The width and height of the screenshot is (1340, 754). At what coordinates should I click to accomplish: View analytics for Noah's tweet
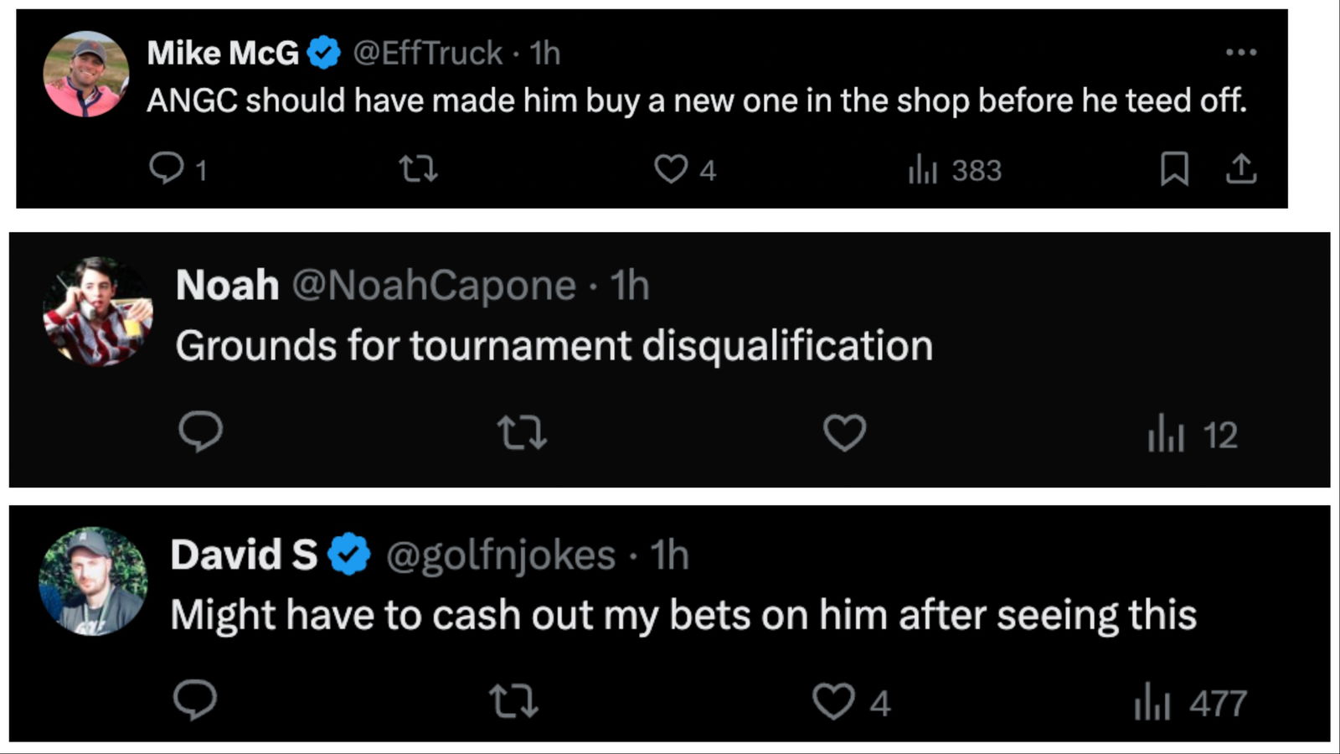pyautogui.click(x=1166, y=435)
